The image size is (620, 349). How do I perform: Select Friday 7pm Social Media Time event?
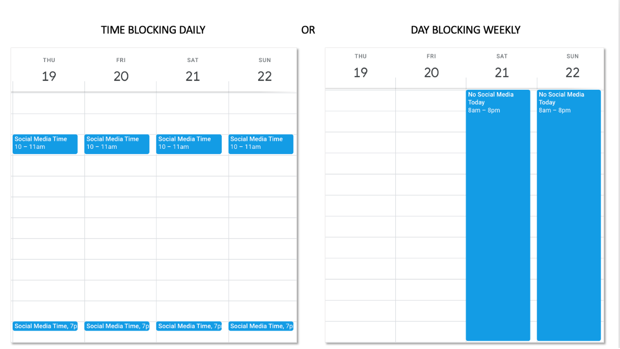point(117,326)
